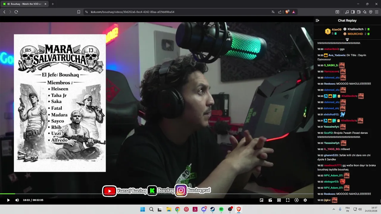The height and width of the screenshot is (214, 381).
Task: Click username abdogar03 in chat
Action: (331, 182)
